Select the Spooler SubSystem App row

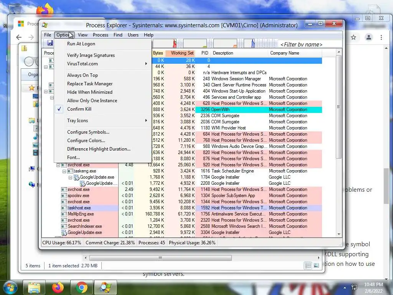pos(182,196)
